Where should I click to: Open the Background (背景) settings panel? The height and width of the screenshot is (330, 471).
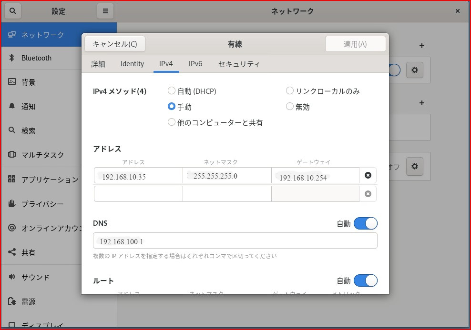41,82
